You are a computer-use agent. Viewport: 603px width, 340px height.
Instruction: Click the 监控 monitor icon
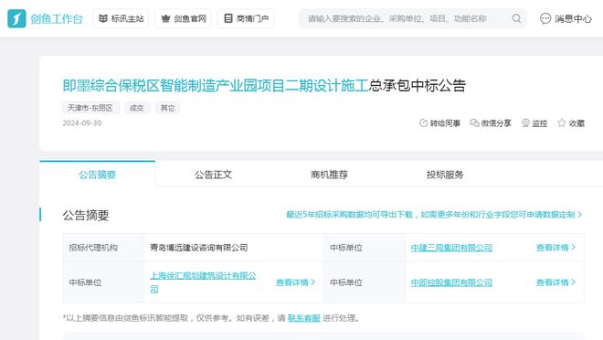(x=534, y=123)
